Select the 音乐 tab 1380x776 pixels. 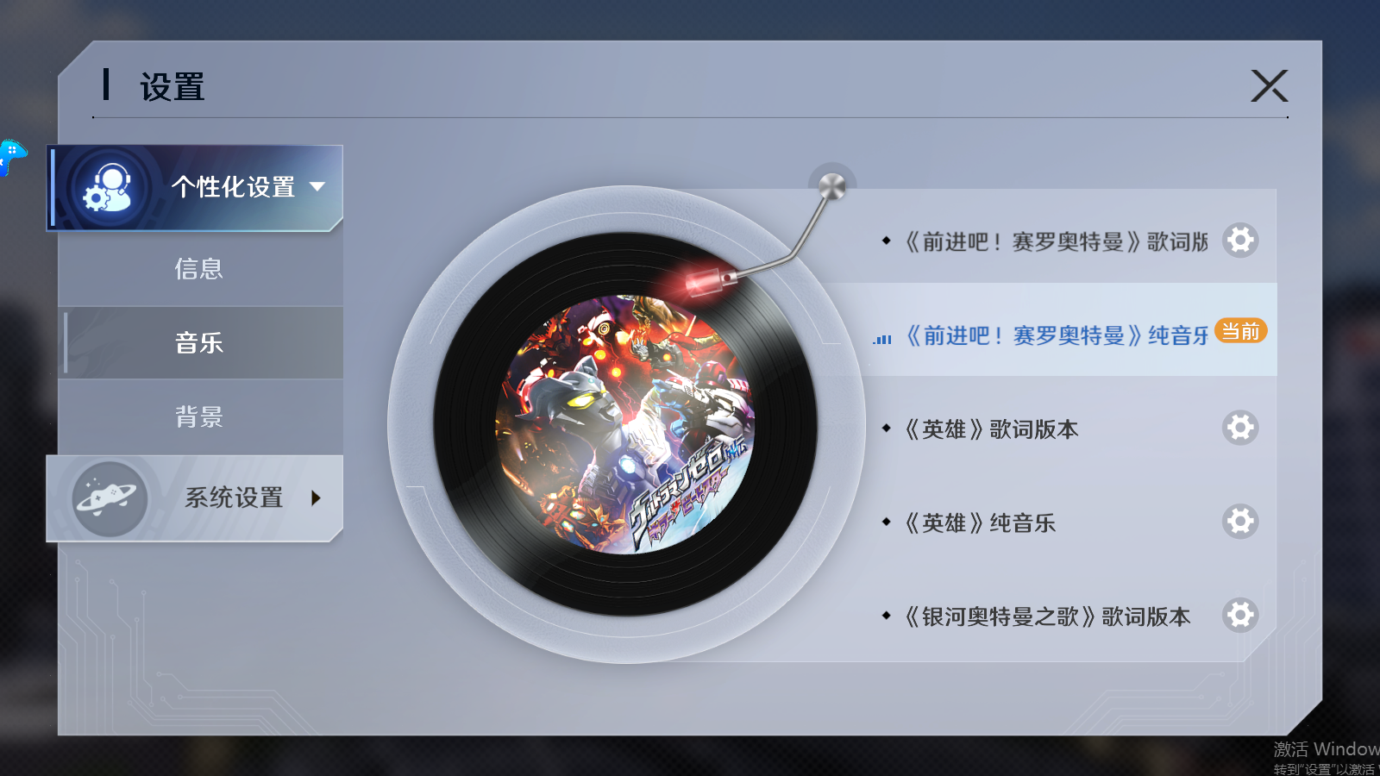tap(200, 343)
